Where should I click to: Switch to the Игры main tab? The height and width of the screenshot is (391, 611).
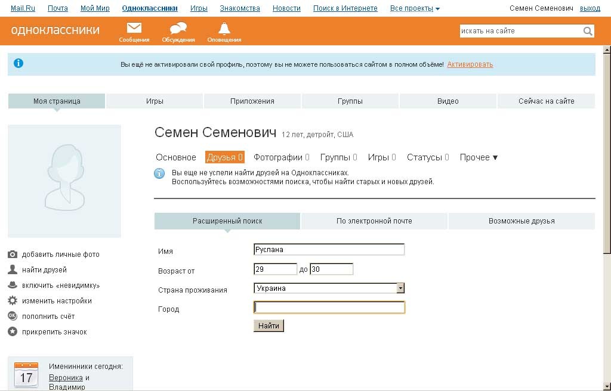pyautogui.click(x=155, y=101)
